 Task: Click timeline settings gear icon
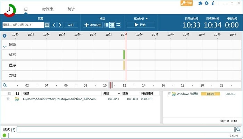point(5,36)
